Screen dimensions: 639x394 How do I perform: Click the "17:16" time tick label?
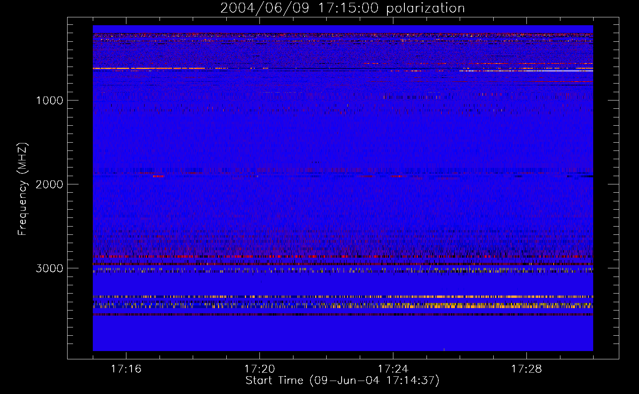click(126, 369)
